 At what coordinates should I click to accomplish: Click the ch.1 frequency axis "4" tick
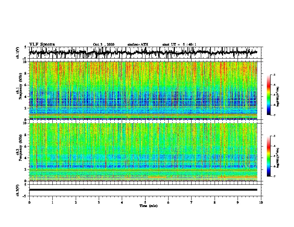point(26,97)
